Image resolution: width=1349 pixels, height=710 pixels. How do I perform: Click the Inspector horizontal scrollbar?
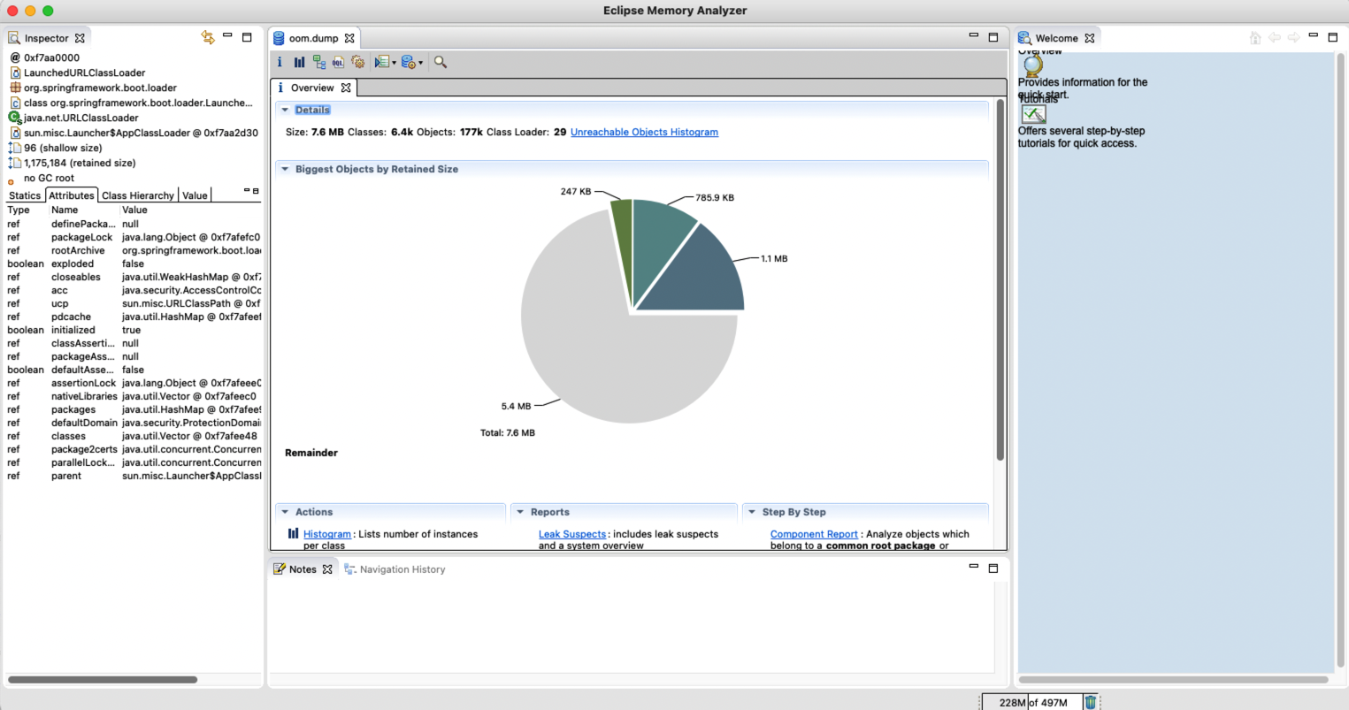tap(103, 680)
